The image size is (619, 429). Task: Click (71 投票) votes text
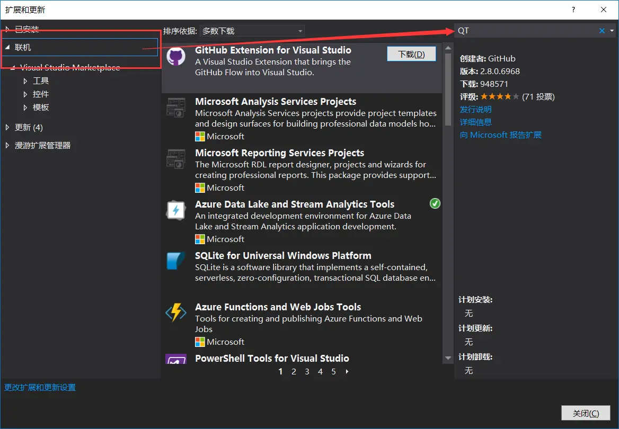[538, 97]
